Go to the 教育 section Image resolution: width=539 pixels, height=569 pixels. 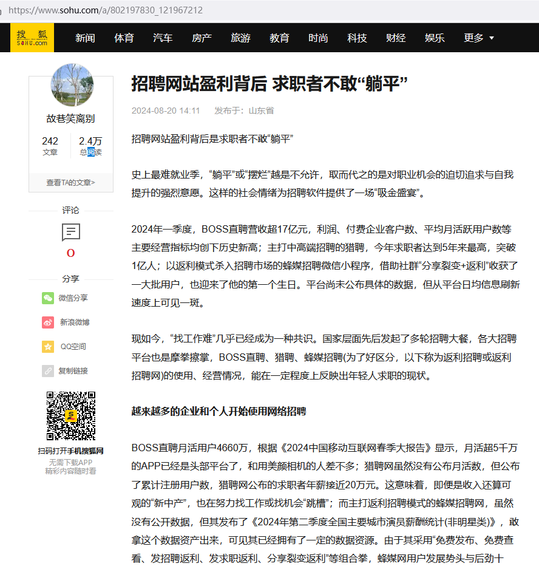279,38
